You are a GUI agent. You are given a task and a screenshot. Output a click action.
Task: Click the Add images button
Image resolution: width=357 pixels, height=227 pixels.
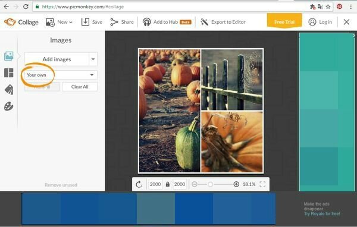pyautogui.click(x=57, y=59)
